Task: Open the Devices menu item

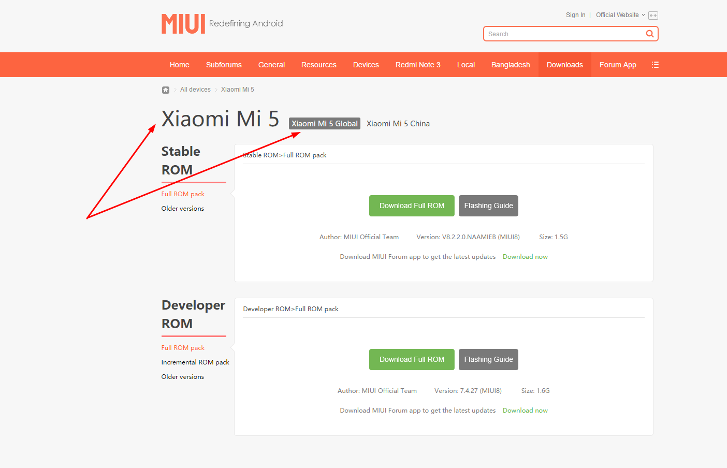Action: pos(366,65)
